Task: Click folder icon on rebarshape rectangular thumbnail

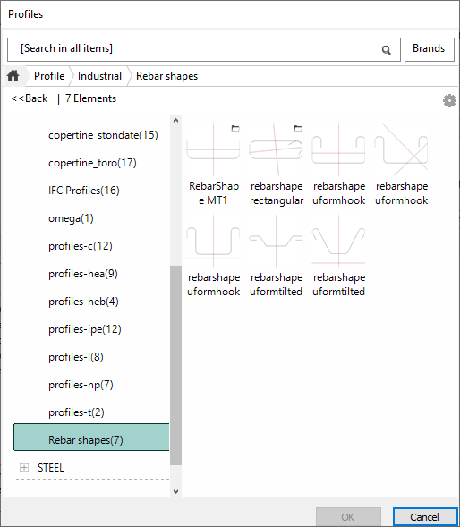Action: pos(298,128)
